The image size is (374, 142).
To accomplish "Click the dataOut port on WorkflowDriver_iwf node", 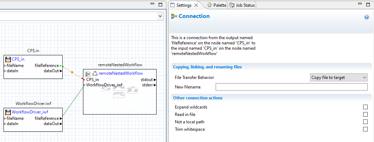I will (x=61, y=124).
